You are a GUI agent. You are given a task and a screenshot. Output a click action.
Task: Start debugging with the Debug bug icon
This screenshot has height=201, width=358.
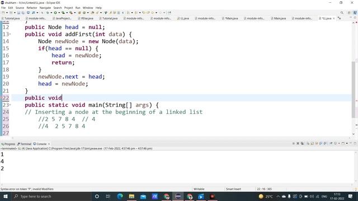pos(48,13)
